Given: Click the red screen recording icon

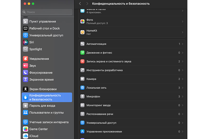Looking at the screenshot, I should click(82, 62).
